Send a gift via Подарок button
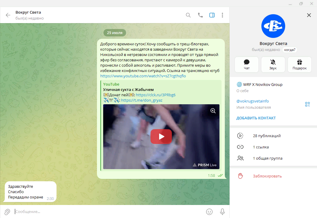This screenshot has width=317, height=218. [x=299, y=64]
